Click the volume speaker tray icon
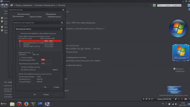Image resolution: width=190 pixels, height=107 pixels. pos(176,104)
